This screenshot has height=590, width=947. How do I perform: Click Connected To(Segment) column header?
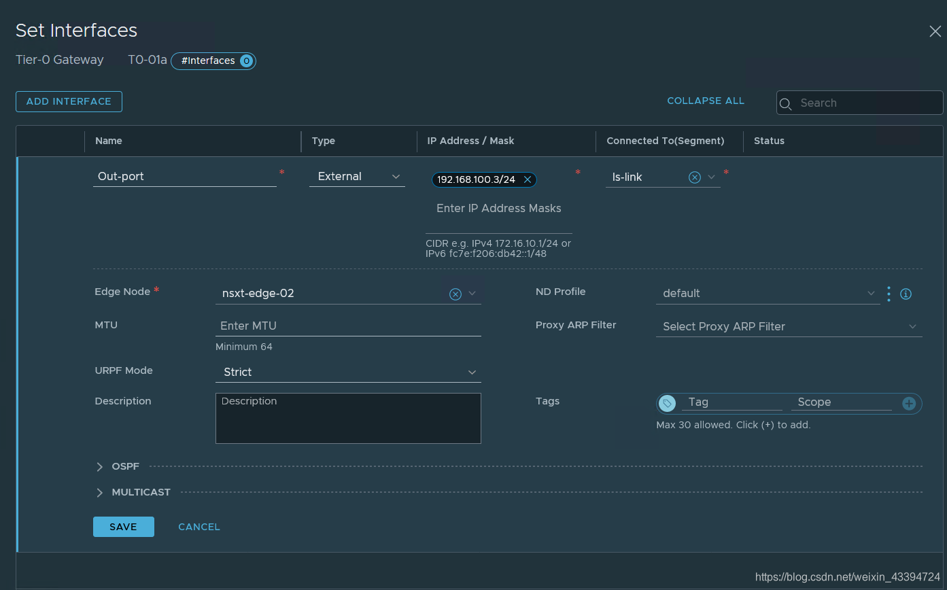coord(666,141)
